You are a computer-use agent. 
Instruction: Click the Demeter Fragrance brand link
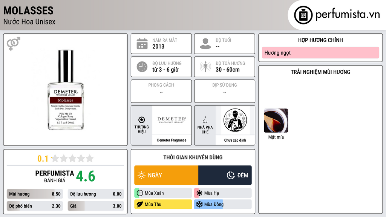point(172,140)
